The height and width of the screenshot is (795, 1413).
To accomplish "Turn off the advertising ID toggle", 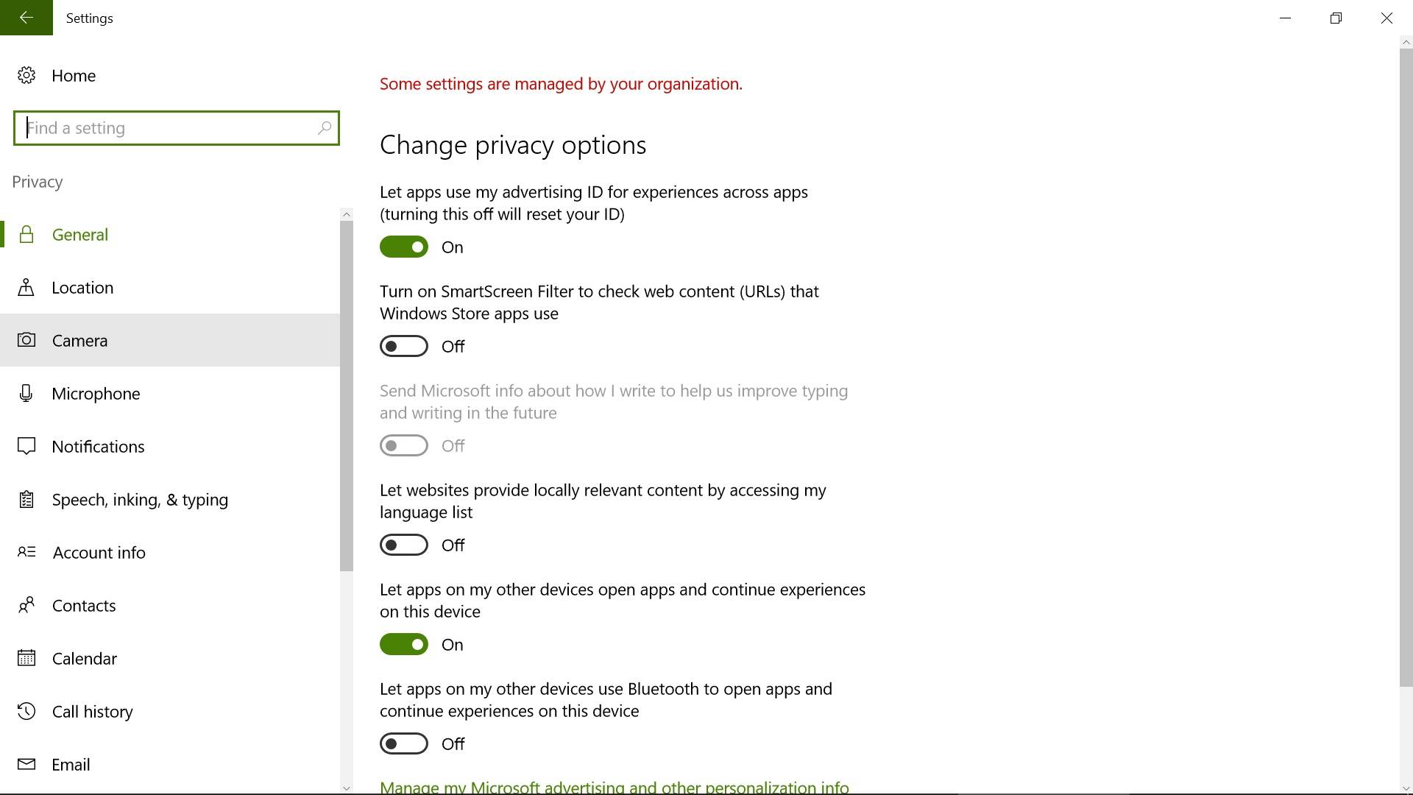I will coord(404,247).
